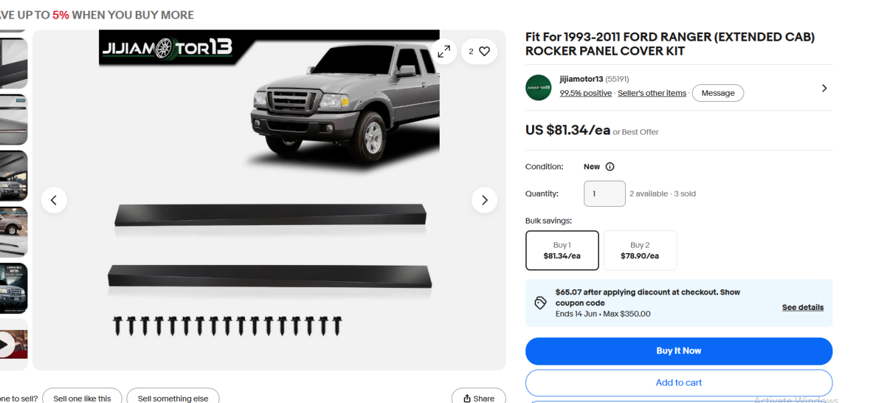The height and width of the screenshot is (403, 870).
Task: Share this listing
Action: [478, 398]
